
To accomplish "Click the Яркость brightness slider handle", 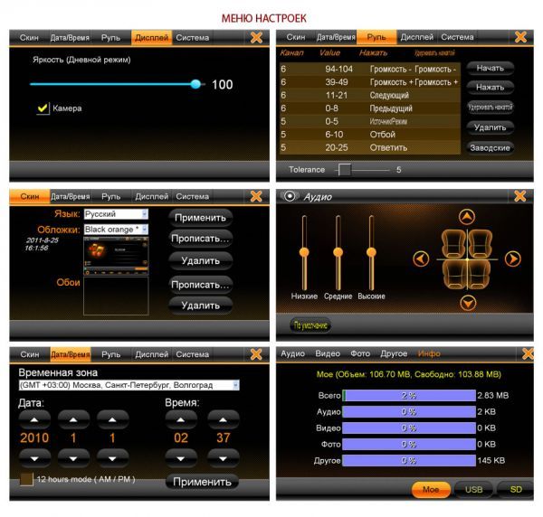I will pyautogui.click(x=195, y=84).
